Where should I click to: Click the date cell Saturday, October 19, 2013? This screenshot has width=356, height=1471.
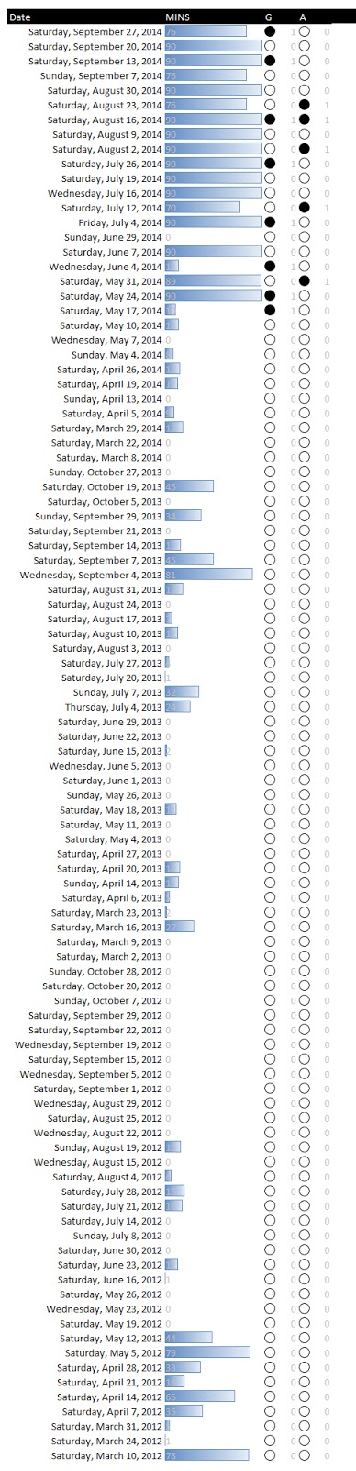coord(102,487)
